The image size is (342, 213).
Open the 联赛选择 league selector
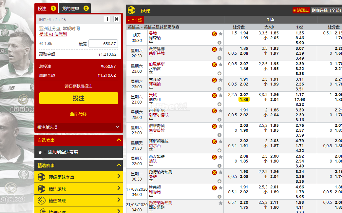[326, 10]
